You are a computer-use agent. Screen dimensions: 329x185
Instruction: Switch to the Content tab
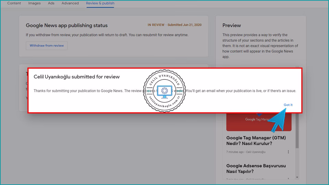pos(14,3)
